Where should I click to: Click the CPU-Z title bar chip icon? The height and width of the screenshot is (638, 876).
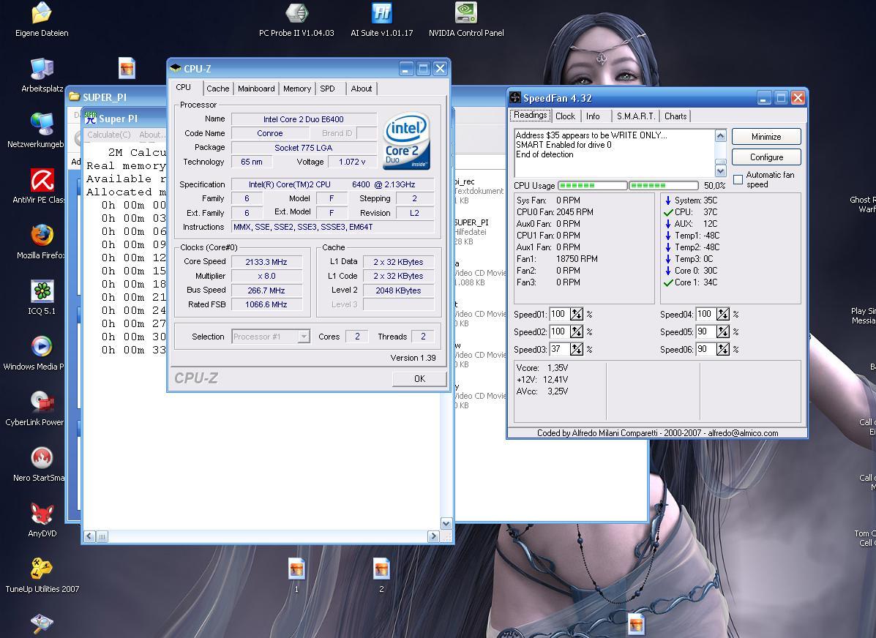point(176,69)
